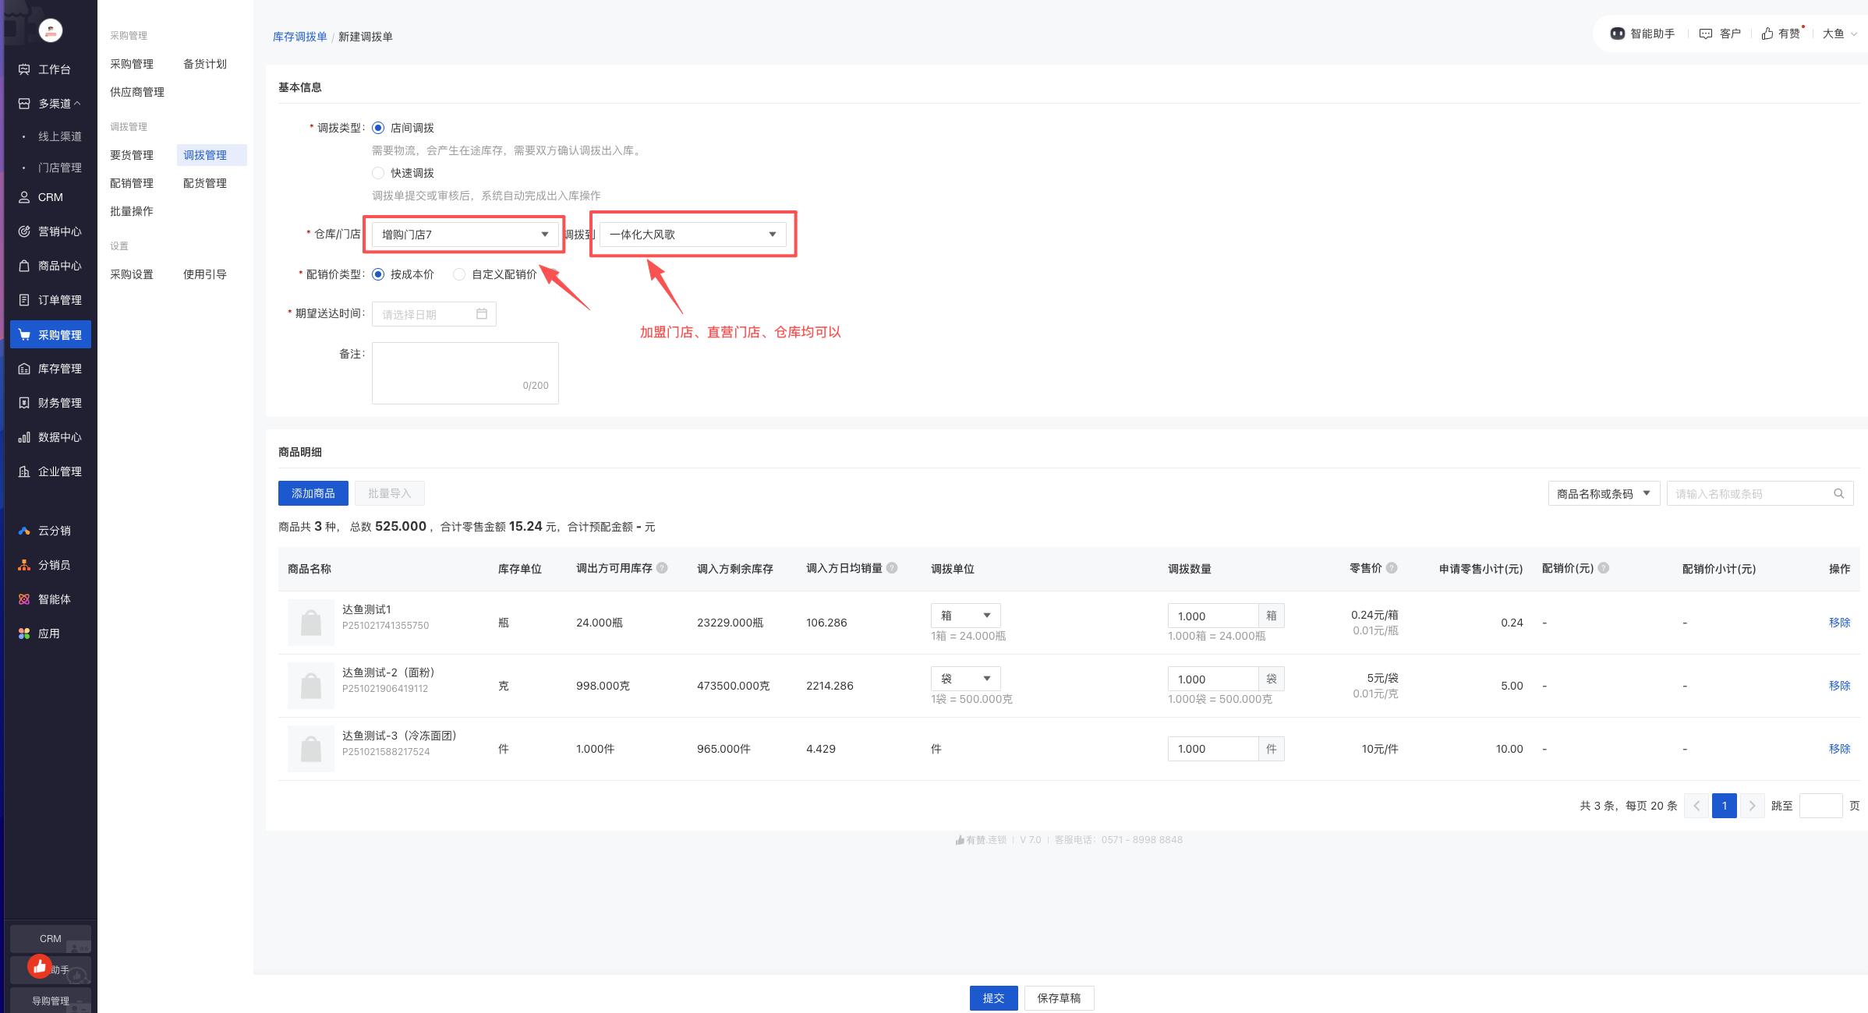This screenshot has width=1868, height=1013.
Task: Click the search magnifier icon in product filter
Action: click(x=1838, y=493)
